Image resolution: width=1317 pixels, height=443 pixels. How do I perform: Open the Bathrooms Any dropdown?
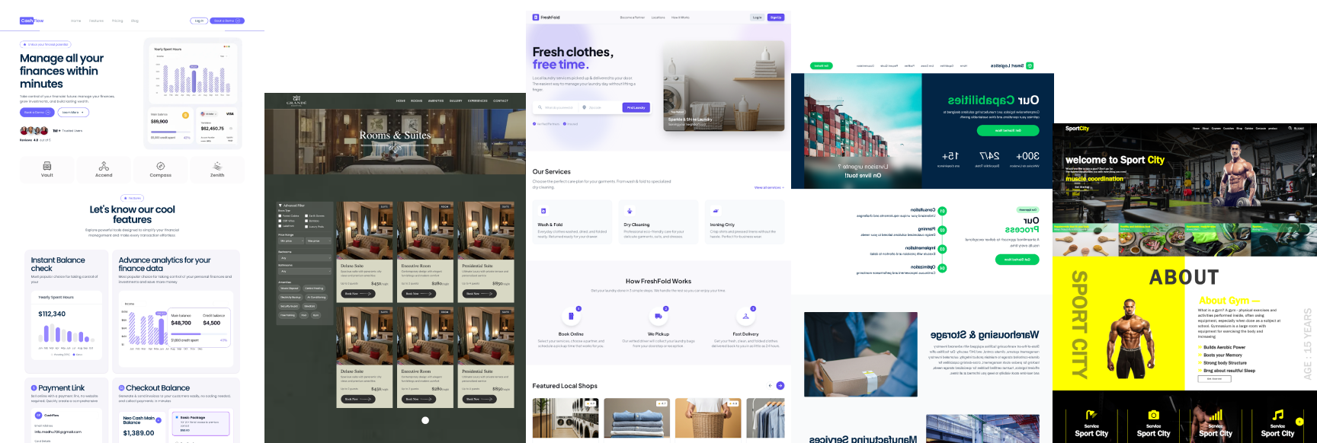[305, 271]
